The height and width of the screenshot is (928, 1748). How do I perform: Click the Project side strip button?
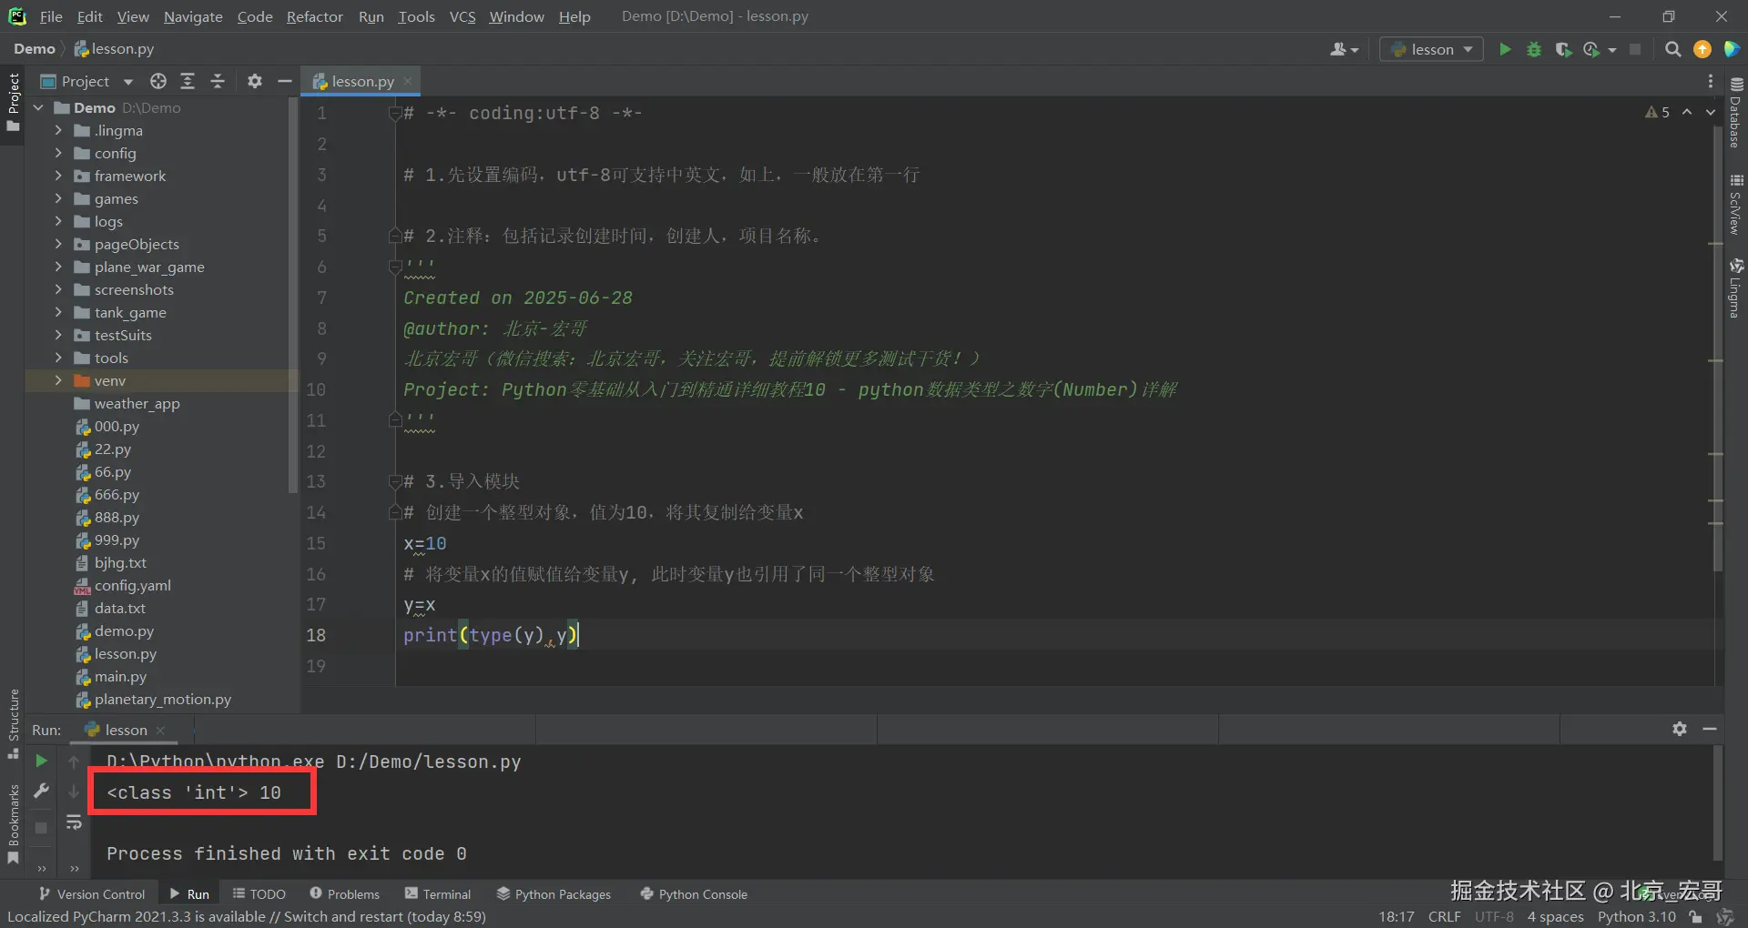click(13, 102)
